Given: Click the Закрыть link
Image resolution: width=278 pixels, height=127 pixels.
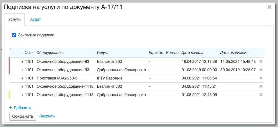Looking at the screenshot, I should pos(47,116).
